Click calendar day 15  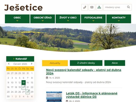click(x=32, y=83)
